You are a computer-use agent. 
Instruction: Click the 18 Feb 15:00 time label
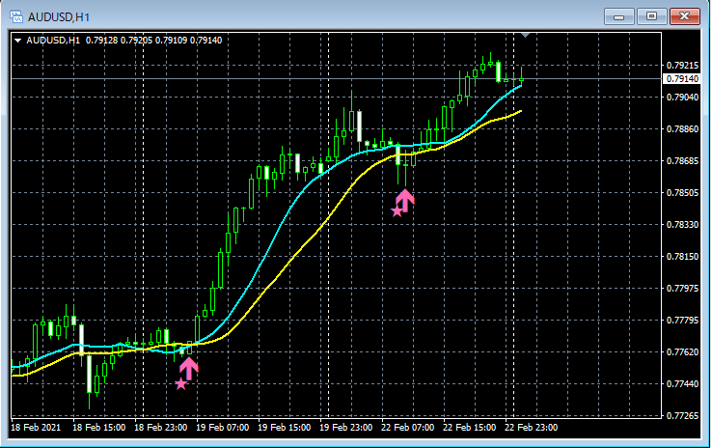[x=99, y=428]
